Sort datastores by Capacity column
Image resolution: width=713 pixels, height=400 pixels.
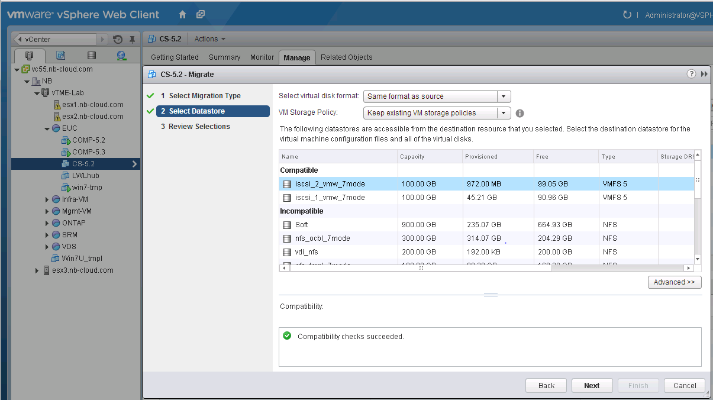tap(430, 157)
